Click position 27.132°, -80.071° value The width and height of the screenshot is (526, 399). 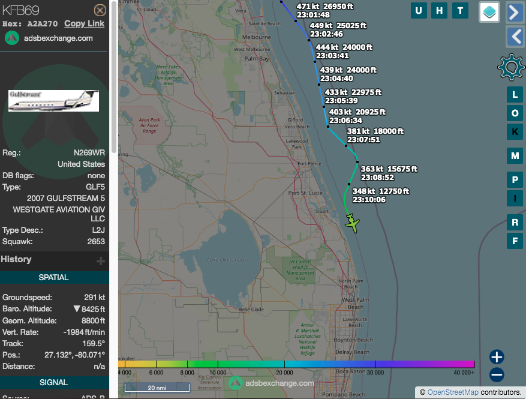[x=74, y=355]
